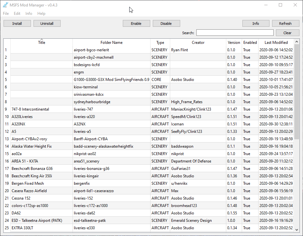This screenshot has width=303, height=236.
Task: Select the Airport-CYBAv2-rory title
Action: [42, 139]
